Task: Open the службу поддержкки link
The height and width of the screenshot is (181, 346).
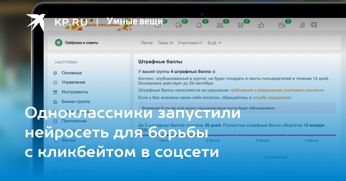Action: (x=272, y=98)
